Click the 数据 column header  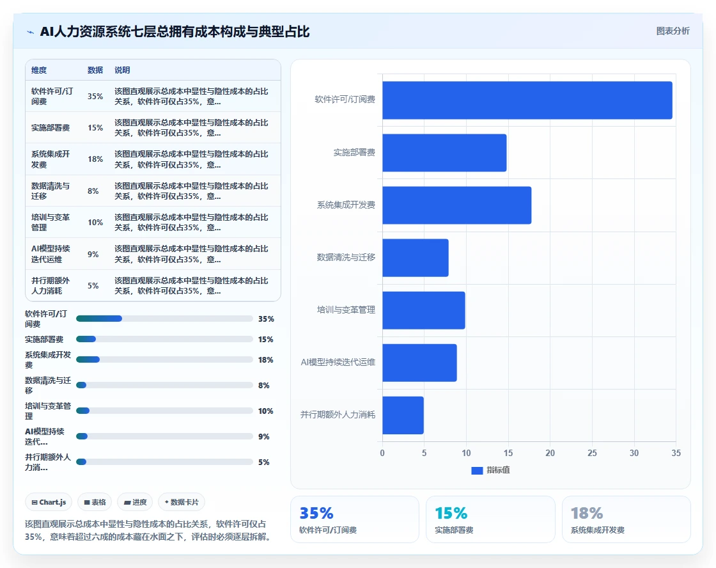pos(95,70)
